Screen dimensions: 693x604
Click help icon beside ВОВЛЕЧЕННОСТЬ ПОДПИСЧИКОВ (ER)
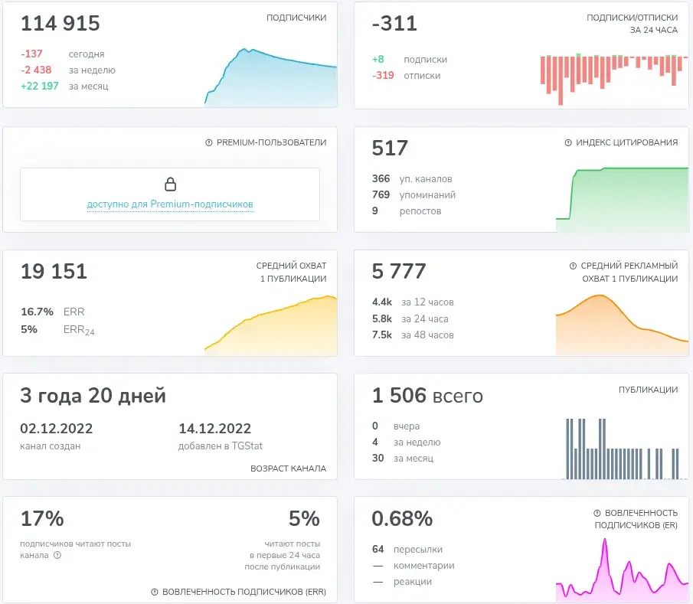pyautogui.click(x=597, y=513)
